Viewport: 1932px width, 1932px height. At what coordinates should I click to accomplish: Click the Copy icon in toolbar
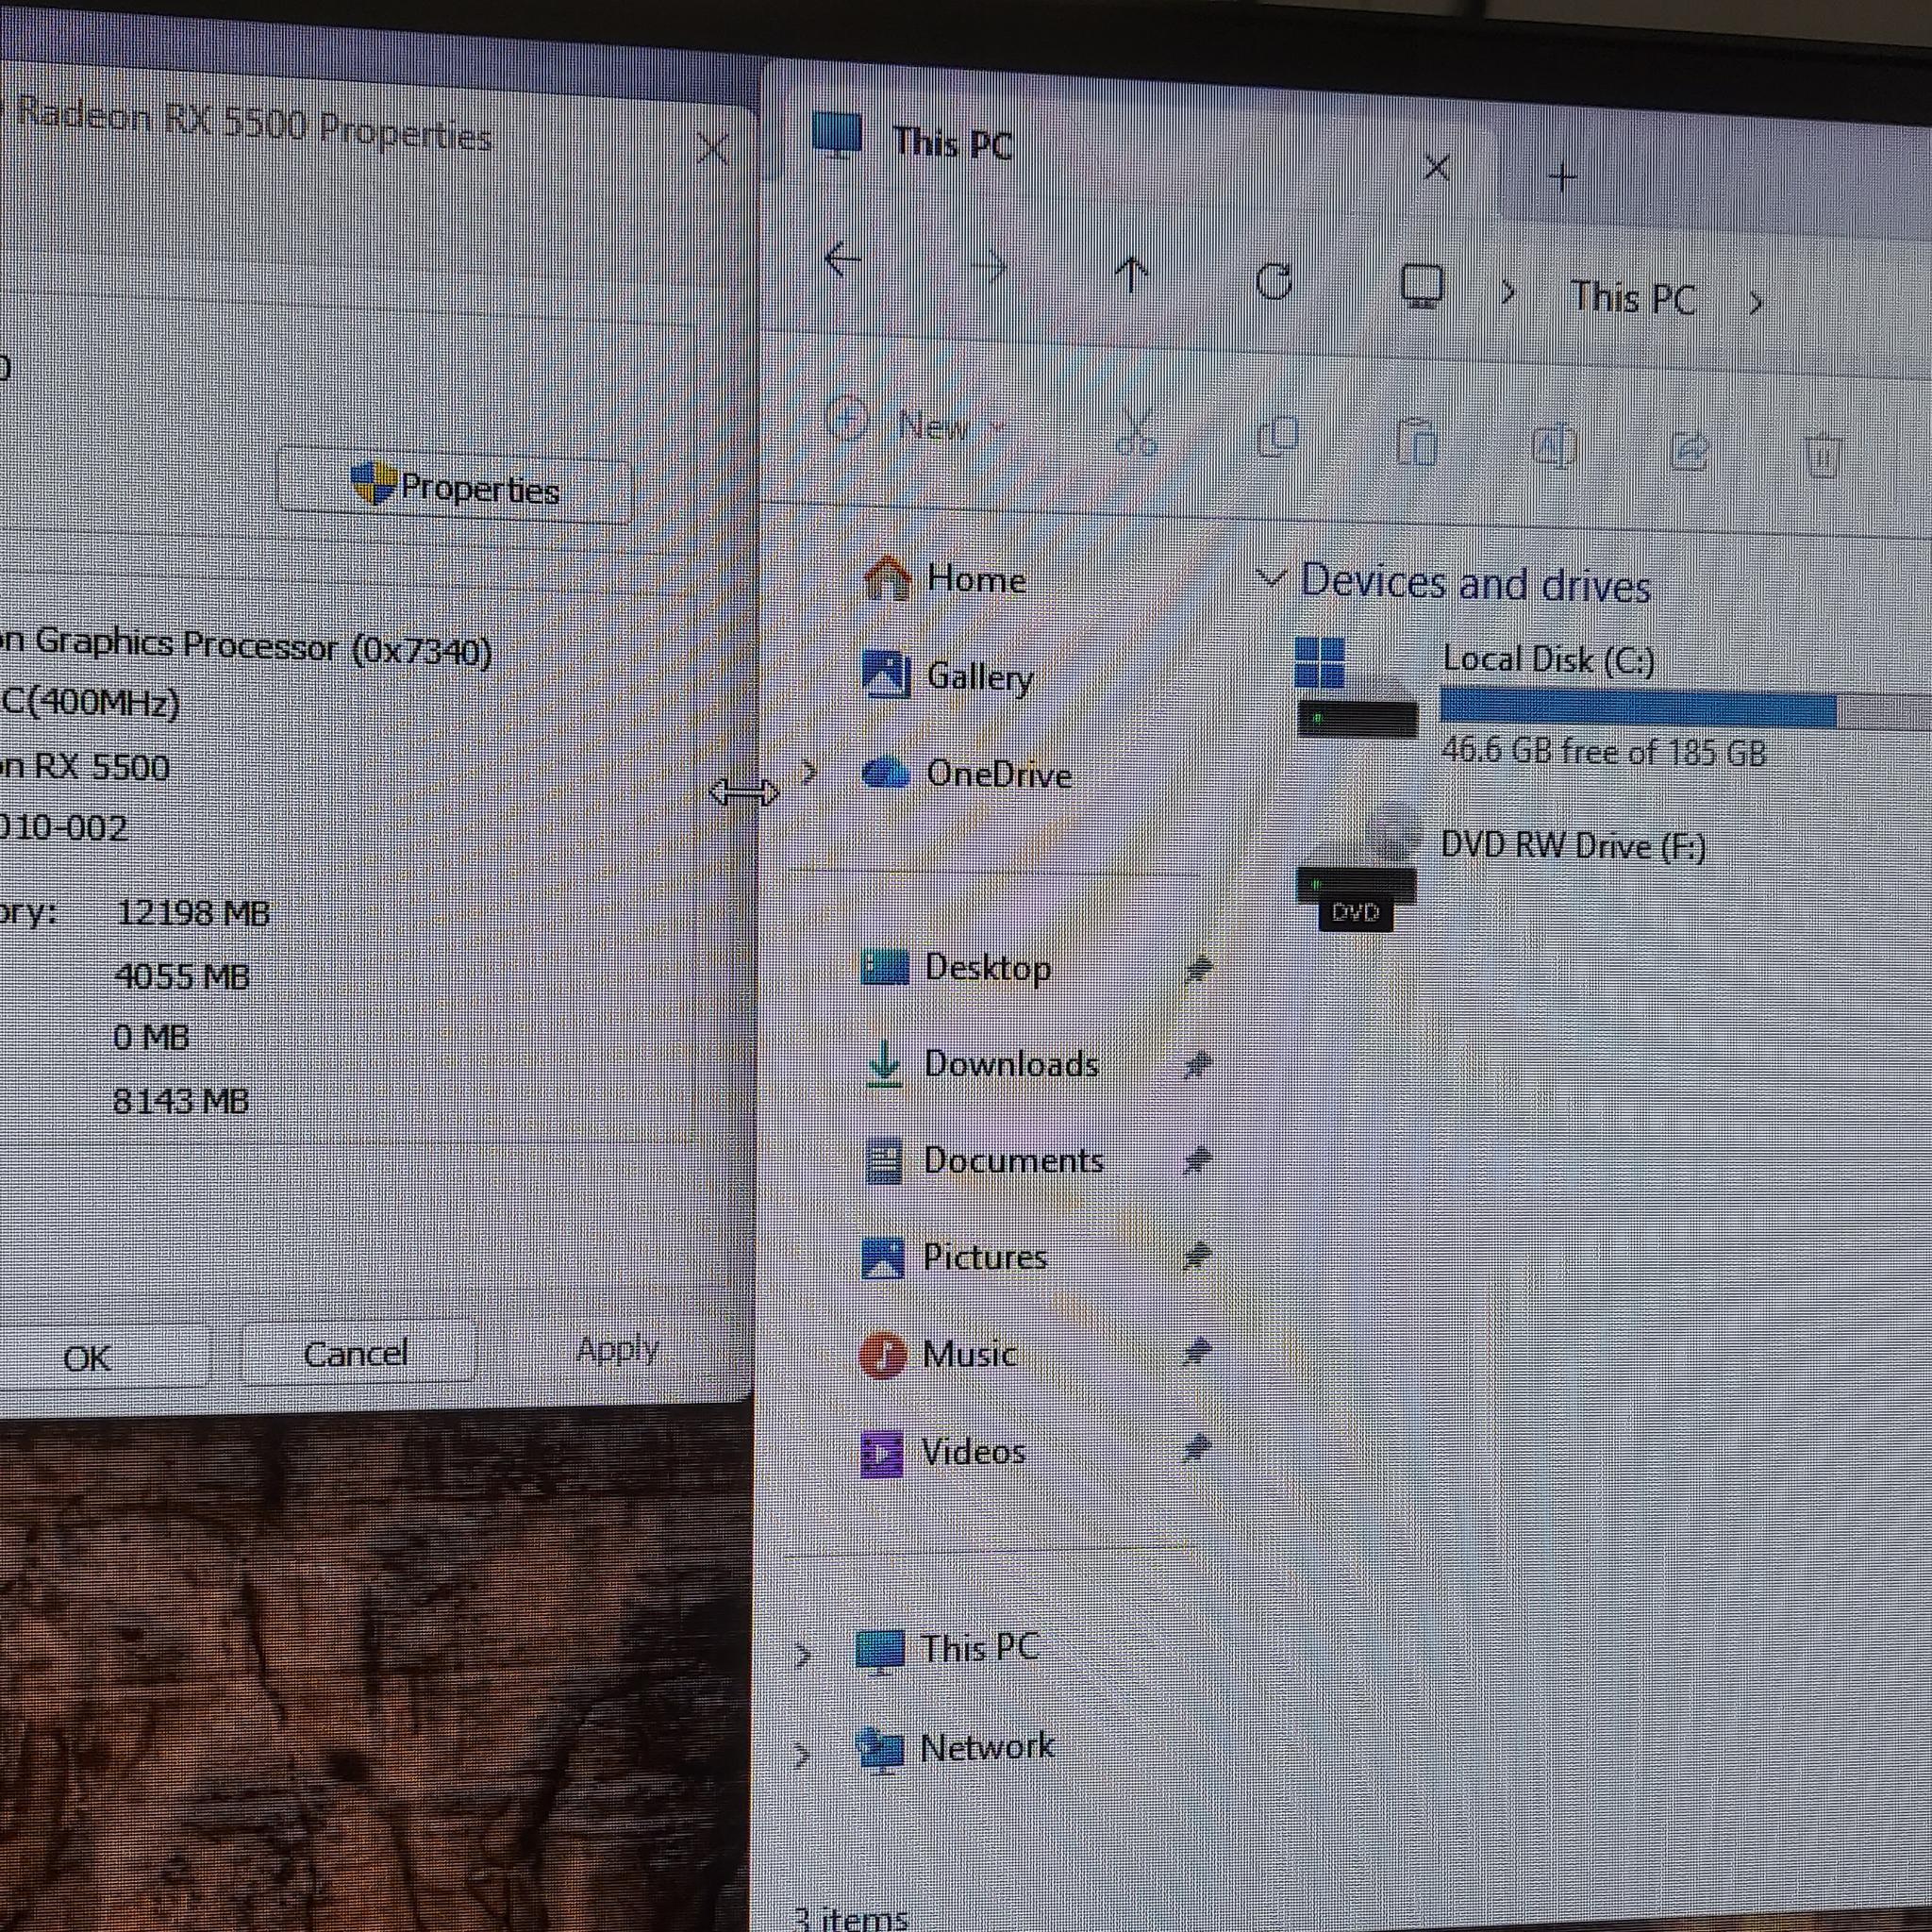pyautogui.click(x=1277, y=437)
